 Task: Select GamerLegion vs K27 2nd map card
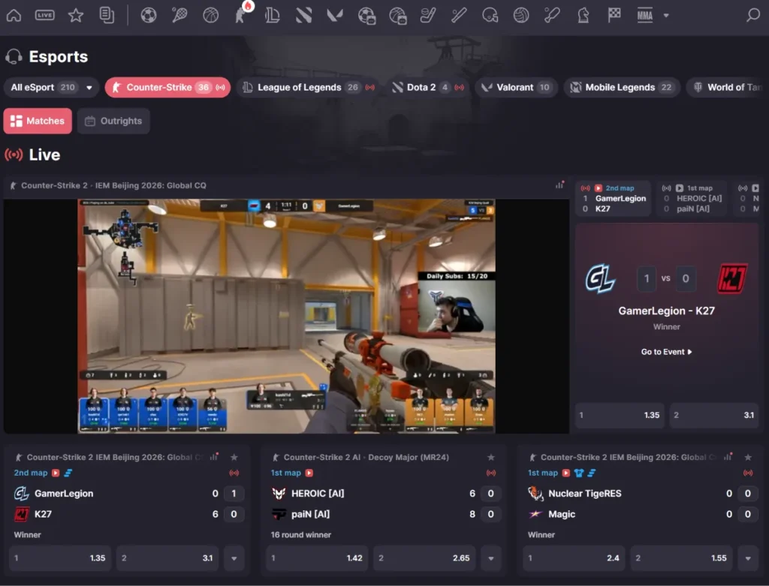[613, 198]
